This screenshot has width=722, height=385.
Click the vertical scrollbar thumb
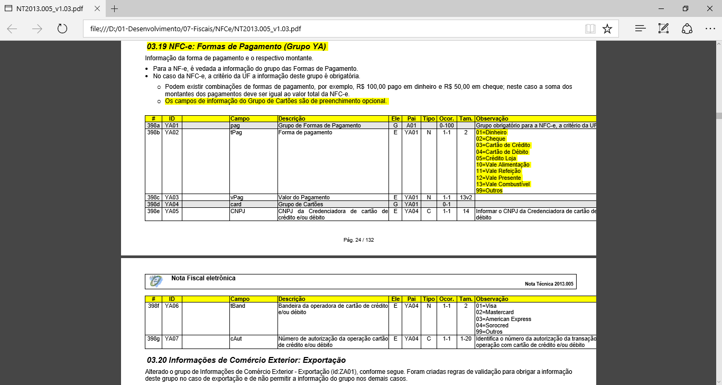(719, 115)
